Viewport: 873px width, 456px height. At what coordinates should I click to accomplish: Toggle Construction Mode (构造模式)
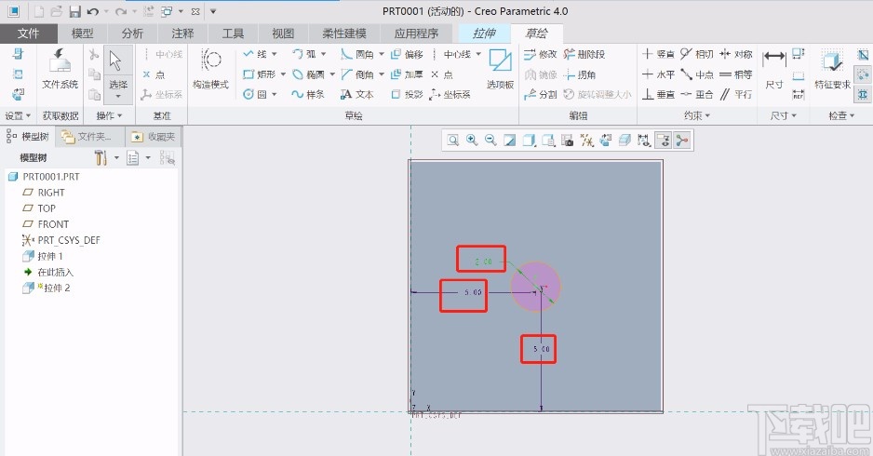(210, 69)
